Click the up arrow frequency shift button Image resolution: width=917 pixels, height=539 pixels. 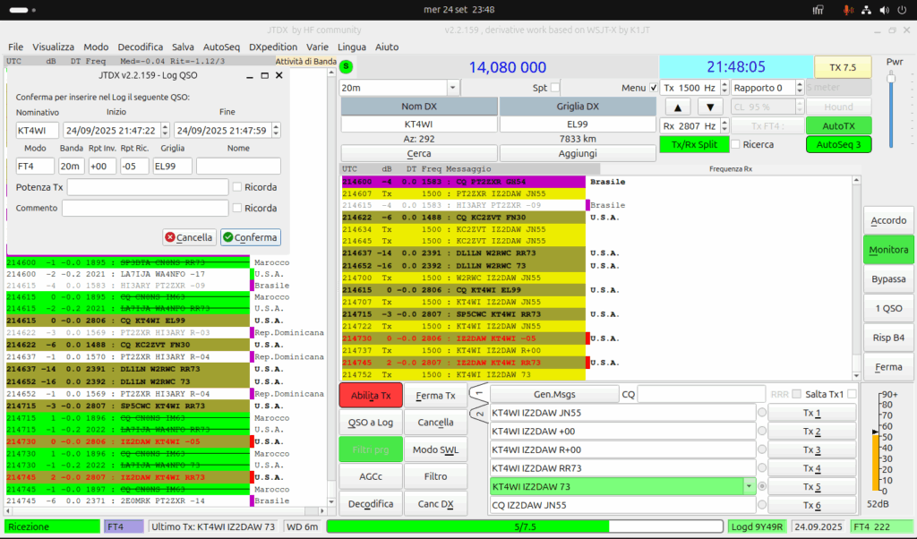click(x=678, y=107)
